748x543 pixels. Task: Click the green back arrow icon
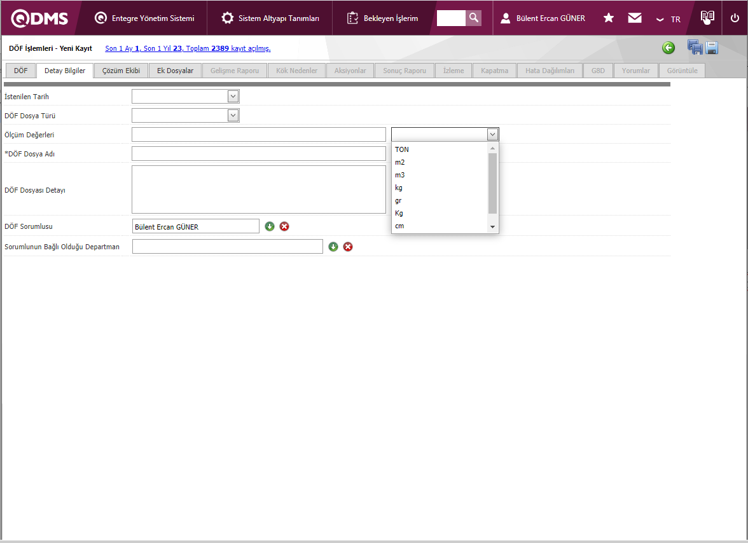(x=668, y=48)
